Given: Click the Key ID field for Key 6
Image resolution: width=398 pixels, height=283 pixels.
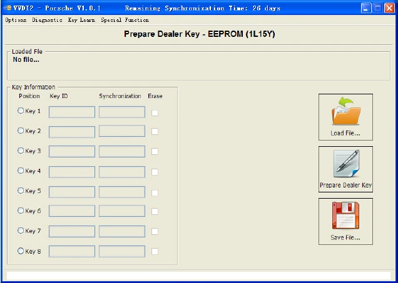Looking at the screenshot, I should coord(72,211).
